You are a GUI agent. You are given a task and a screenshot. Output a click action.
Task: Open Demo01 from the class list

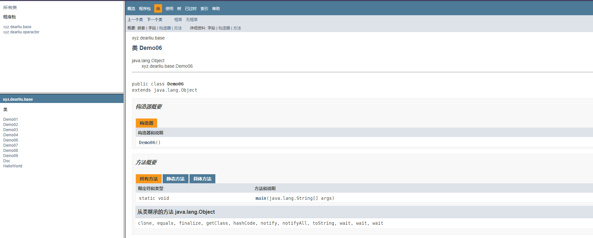(11, 119)
